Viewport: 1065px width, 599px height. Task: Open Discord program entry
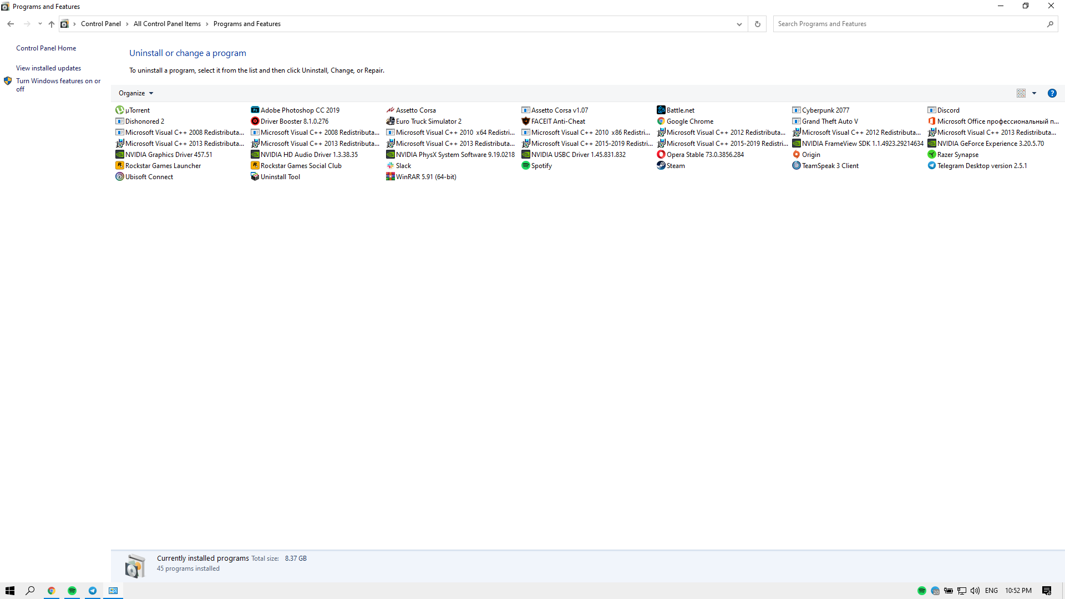[948, 110]
